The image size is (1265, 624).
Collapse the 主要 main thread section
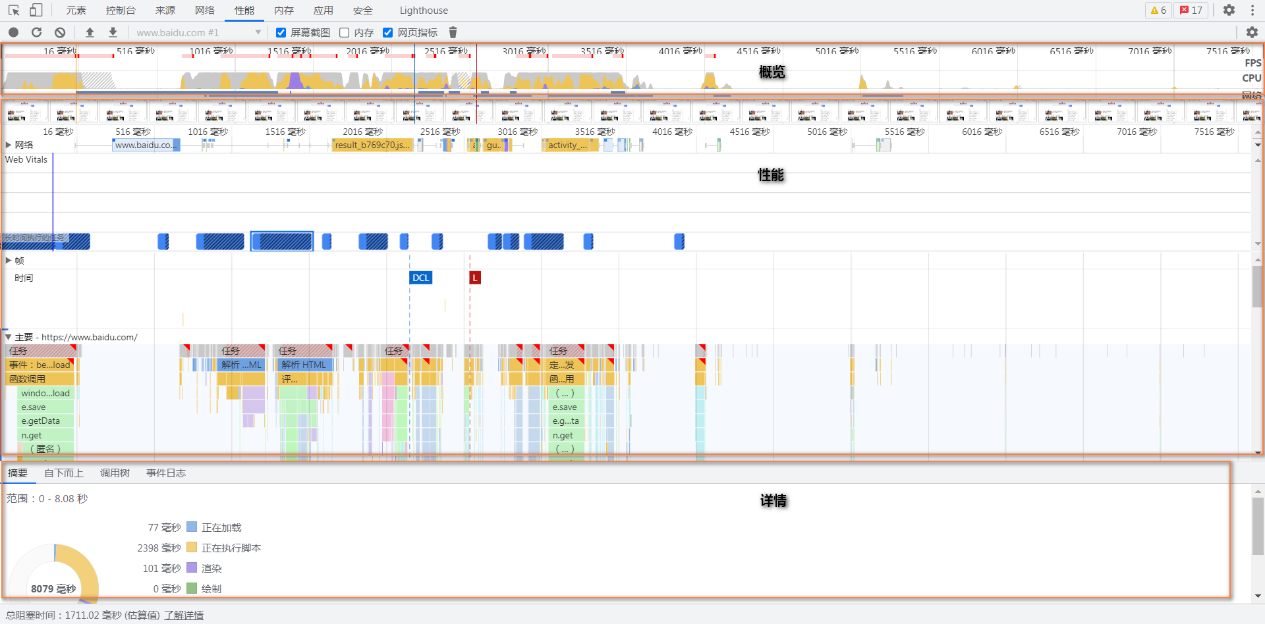coord(9,337)
